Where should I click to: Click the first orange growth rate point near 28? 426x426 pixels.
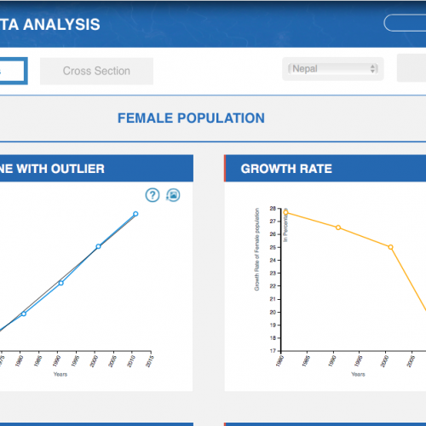[x=285, y=212]
